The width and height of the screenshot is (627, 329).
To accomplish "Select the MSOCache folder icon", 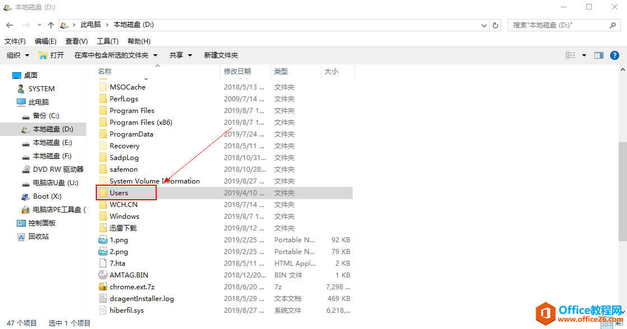I will [103, 87].
